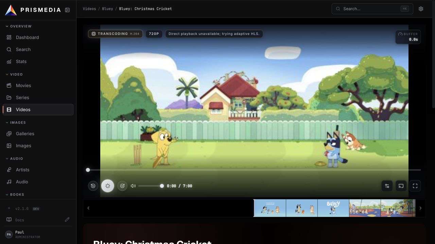Click the Prismedia logo icon
This screenshot has height=244, width=435.
(x=11, y=10)
